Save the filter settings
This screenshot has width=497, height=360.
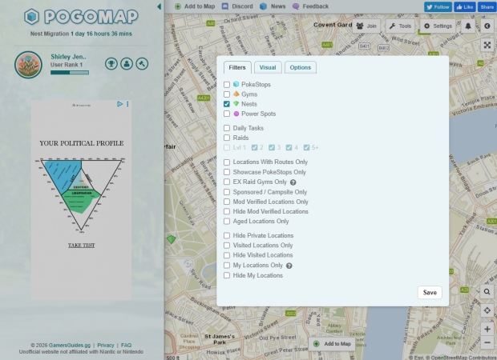430,293
